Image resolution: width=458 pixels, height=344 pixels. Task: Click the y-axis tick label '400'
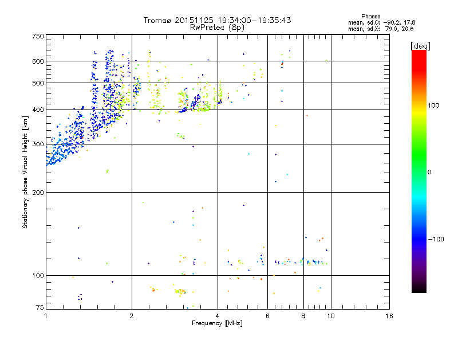click(x=38, y=110)
